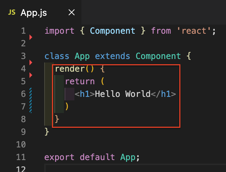The image size is (226, 172).
Task: Click line number 6 in gutter
Action: [24, 94]
